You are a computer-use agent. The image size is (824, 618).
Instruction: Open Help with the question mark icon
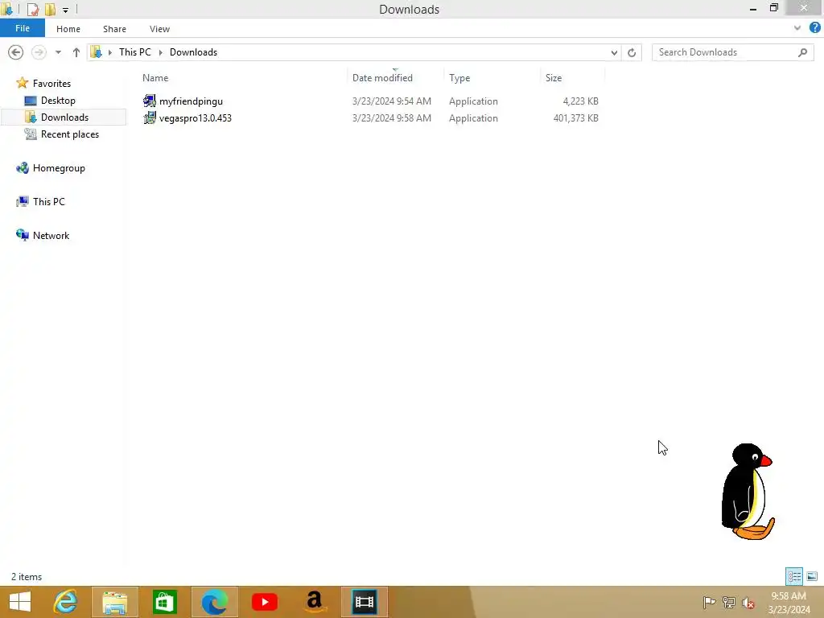(815, 28)
